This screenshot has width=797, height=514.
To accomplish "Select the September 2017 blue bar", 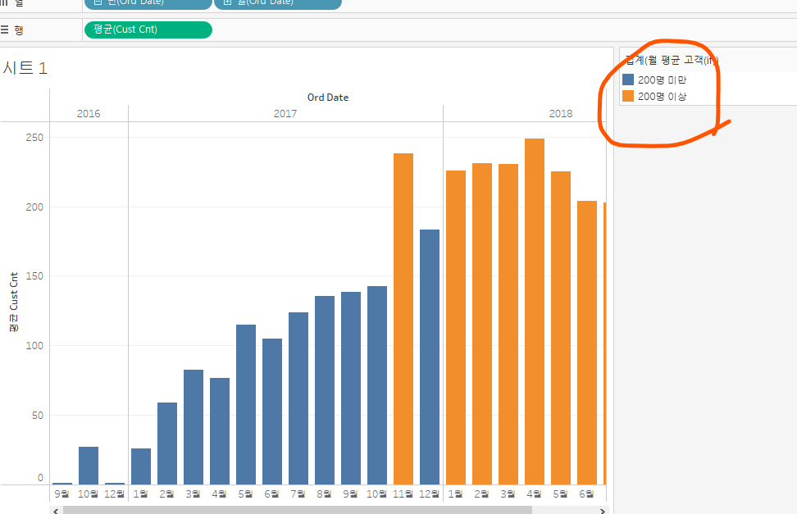I will tap(351, 388).
